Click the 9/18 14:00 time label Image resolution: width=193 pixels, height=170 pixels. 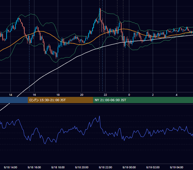[11, 167]
